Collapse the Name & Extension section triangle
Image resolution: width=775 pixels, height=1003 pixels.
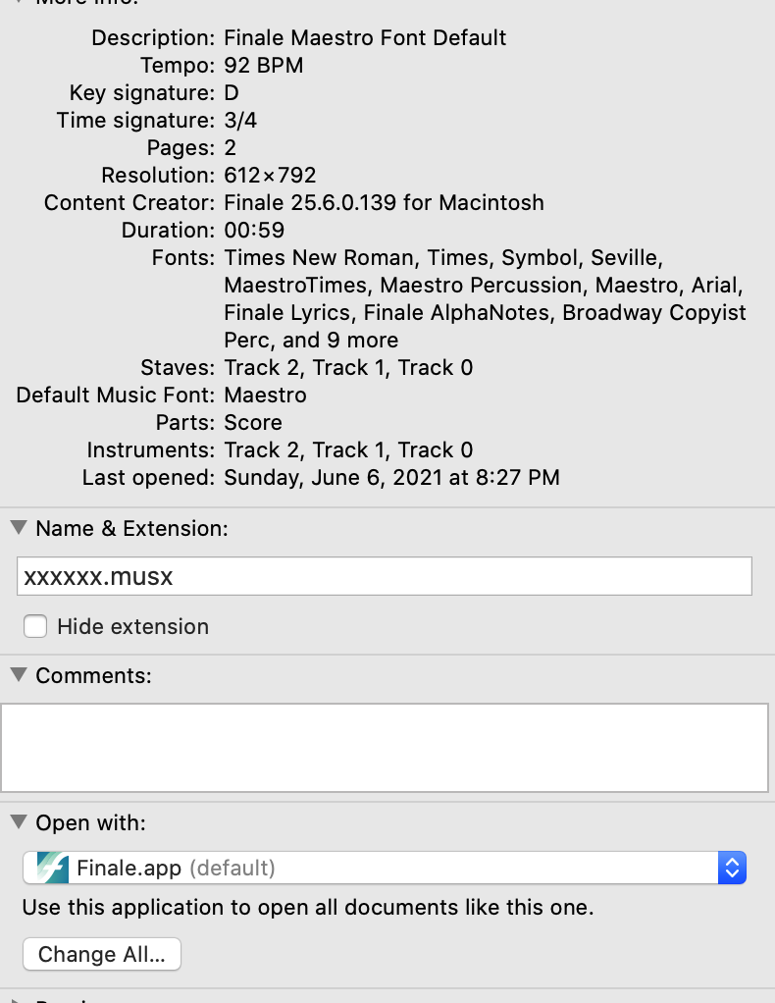(19, 528)
